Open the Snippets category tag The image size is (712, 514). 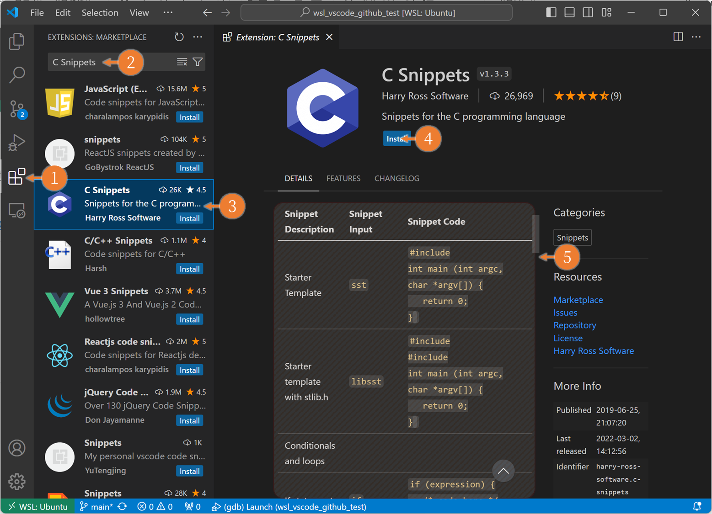(573, 238)
